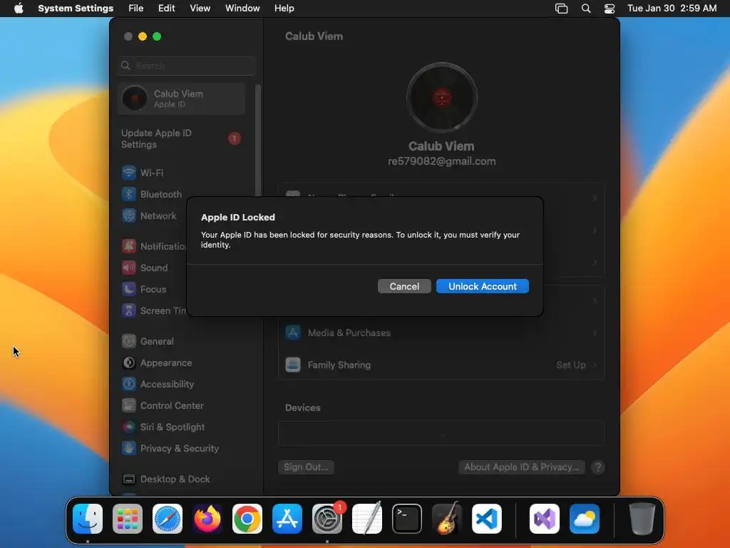Open Notifications settings

154,246
